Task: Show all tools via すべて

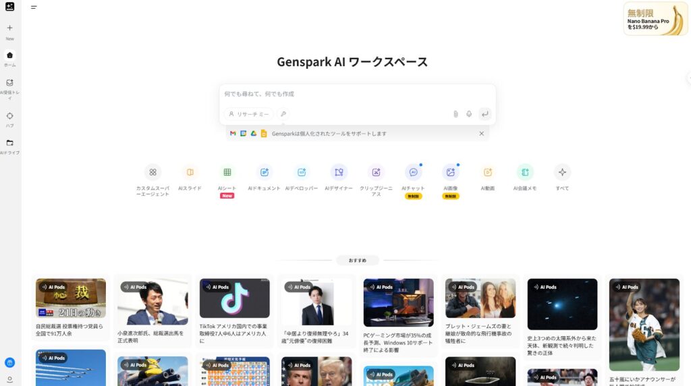Action: 562,173
